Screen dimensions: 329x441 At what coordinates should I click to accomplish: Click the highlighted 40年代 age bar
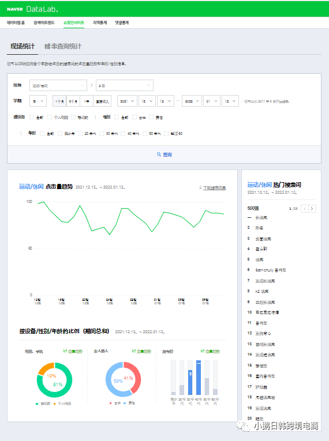(199, 378)
